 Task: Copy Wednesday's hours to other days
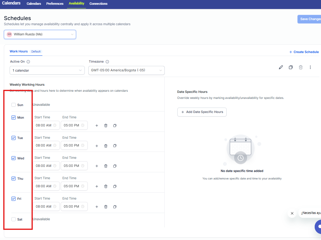point(115,166)
